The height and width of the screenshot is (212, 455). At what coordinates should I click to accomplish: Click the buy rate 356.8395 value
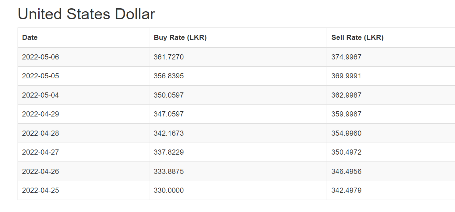pyautogui.click(x=169, y=76)
